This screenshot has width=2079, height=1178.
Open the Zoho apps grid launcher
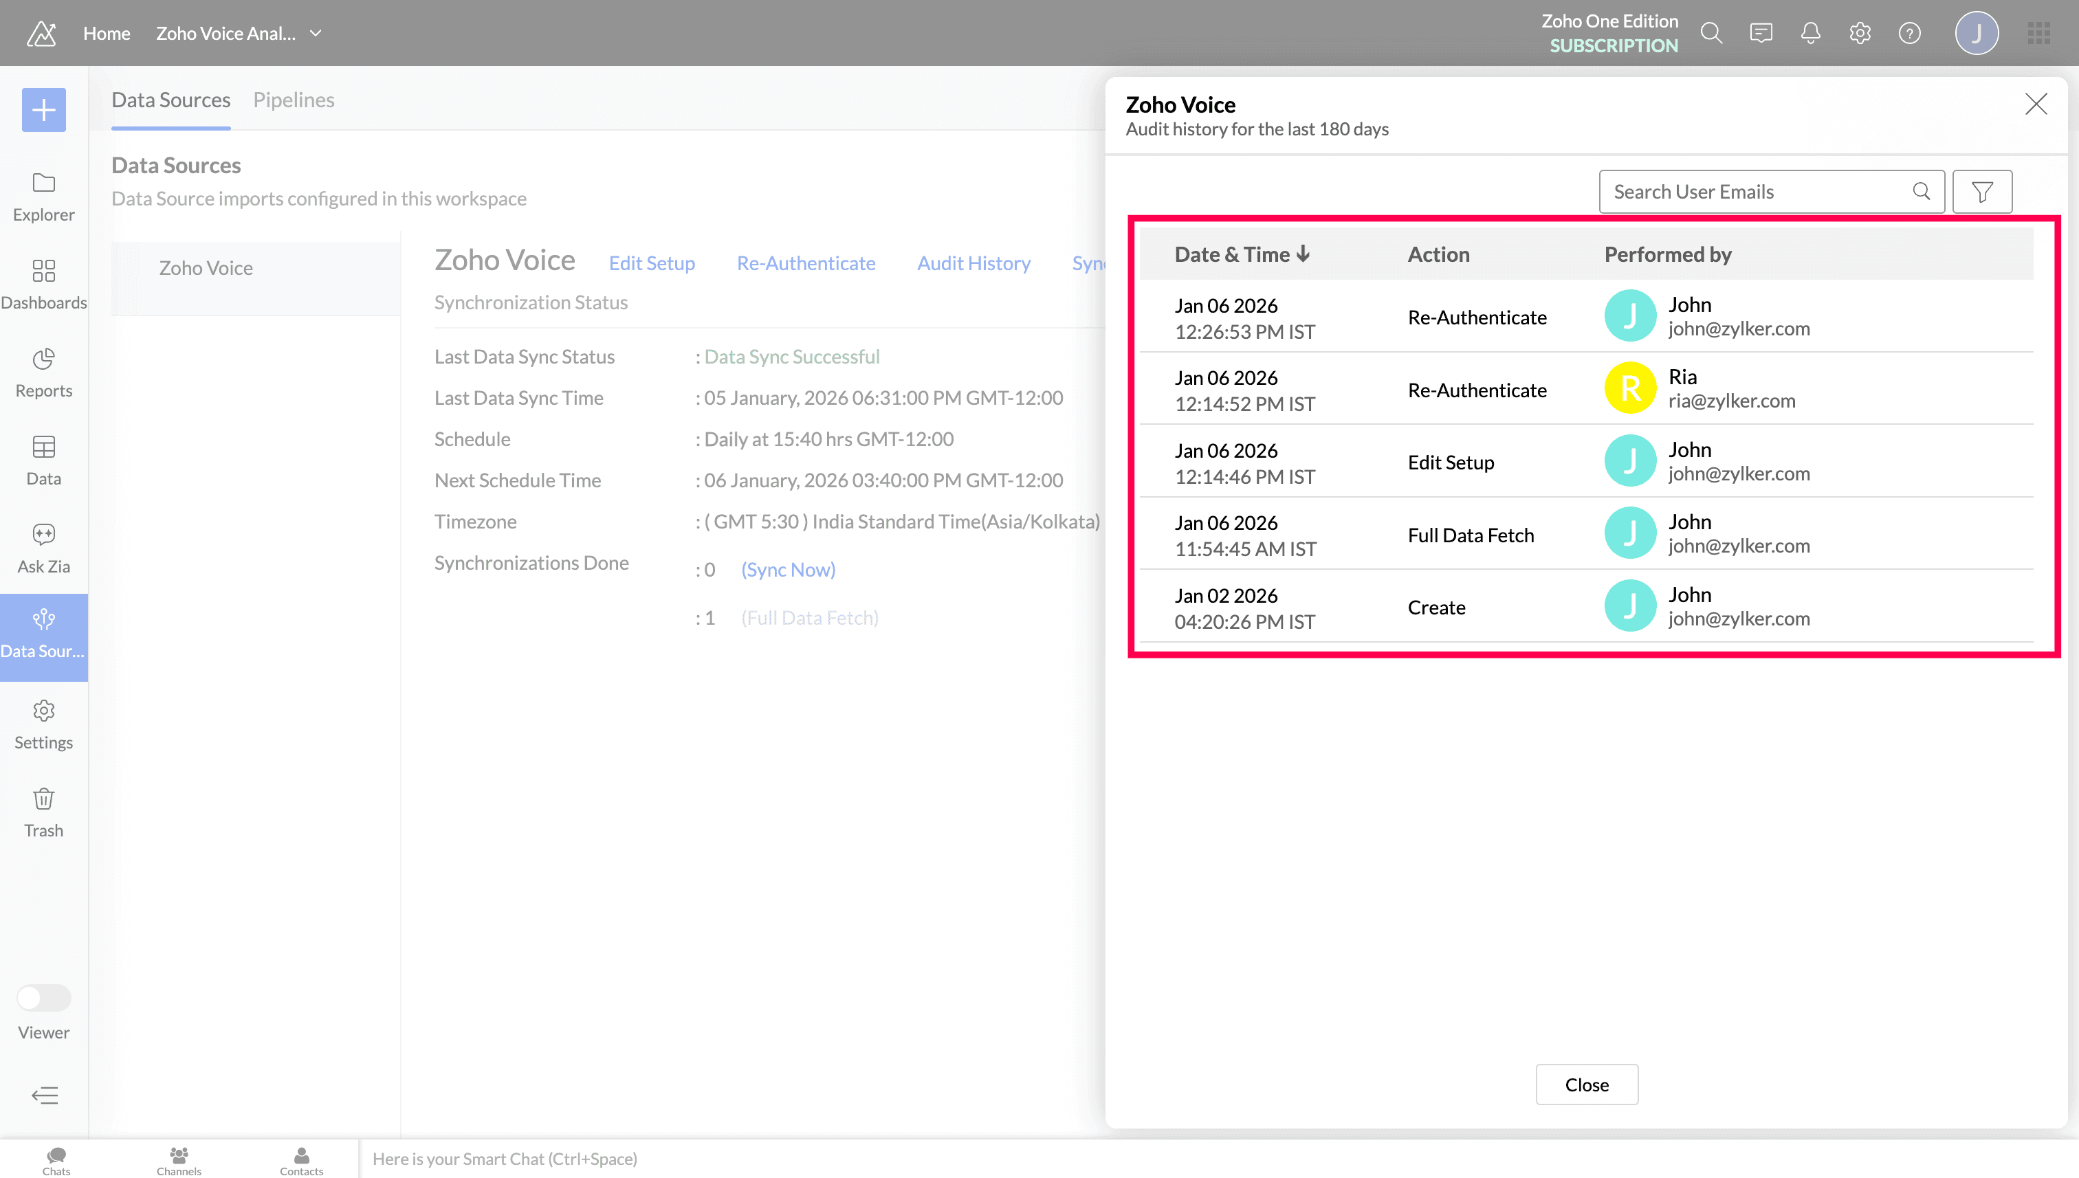coord(2038,33)
